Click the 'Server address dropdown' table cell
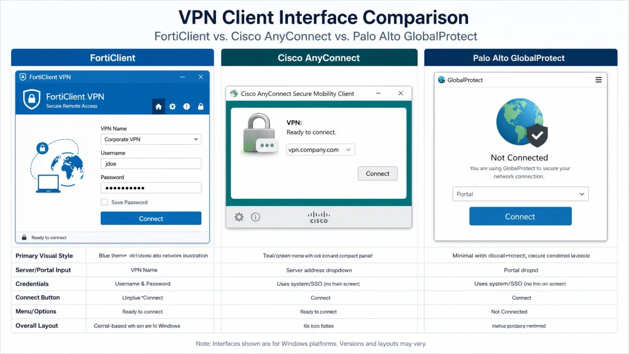629x354 pixels. point(319,270)
